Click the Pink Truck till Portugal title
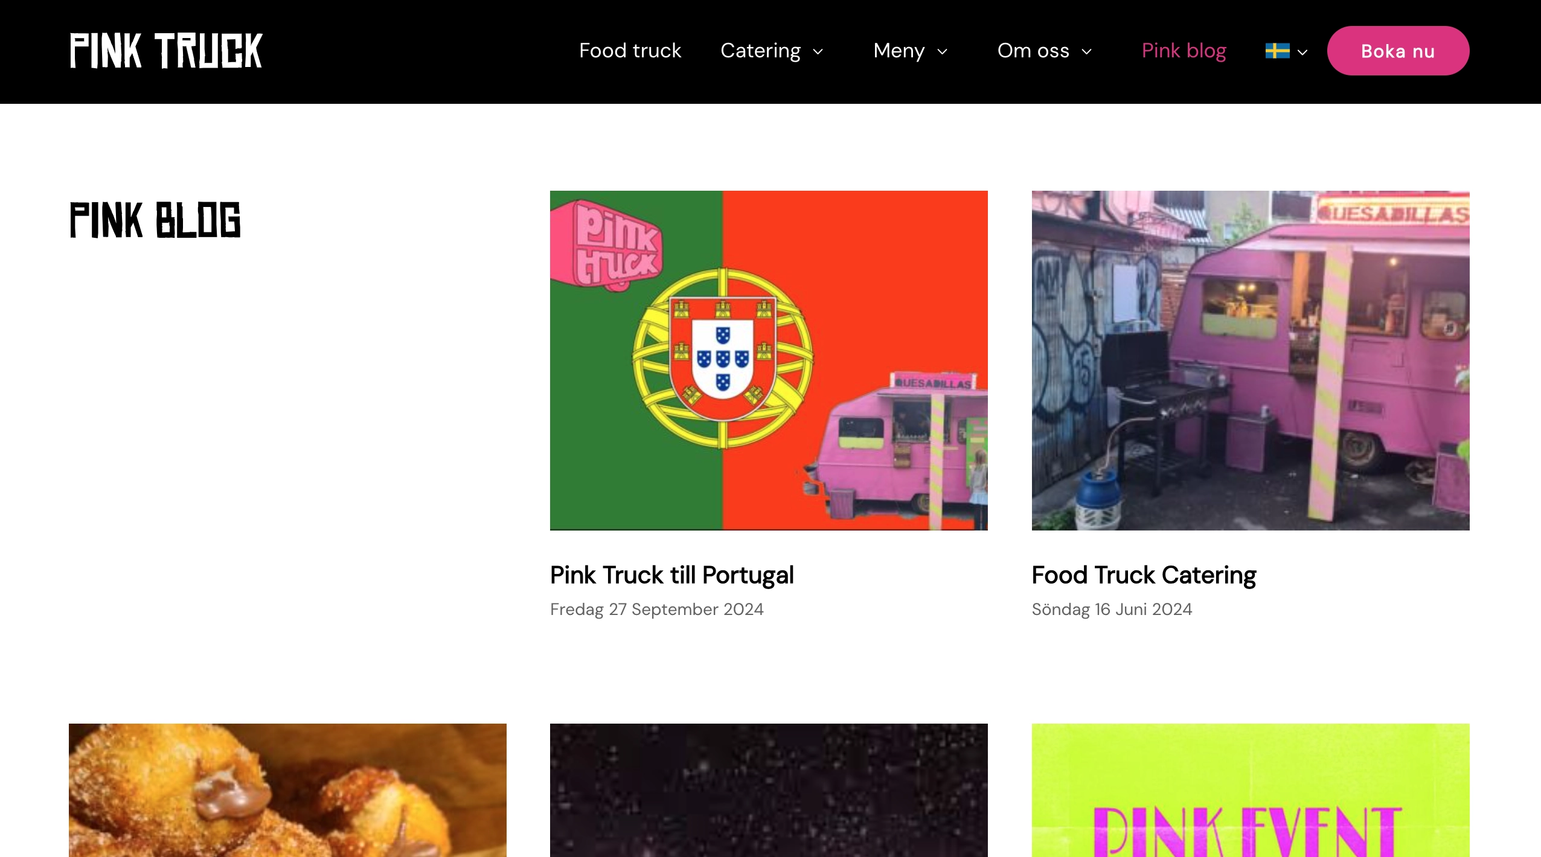 tap(671, 575)
